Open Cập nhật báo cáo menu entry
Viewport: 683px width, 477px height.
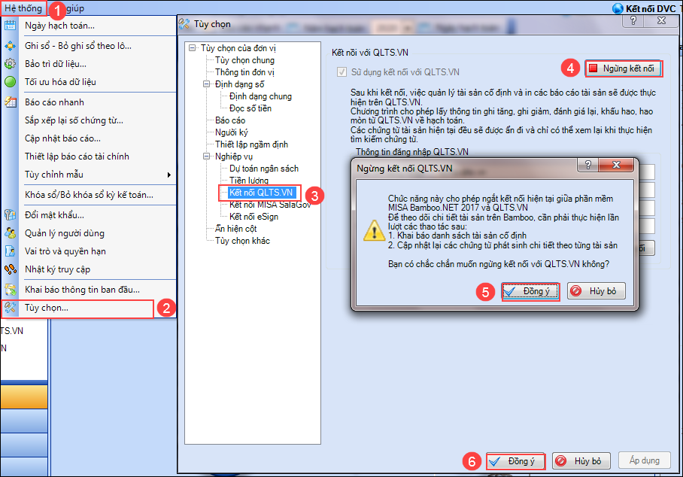coord(62,138)
